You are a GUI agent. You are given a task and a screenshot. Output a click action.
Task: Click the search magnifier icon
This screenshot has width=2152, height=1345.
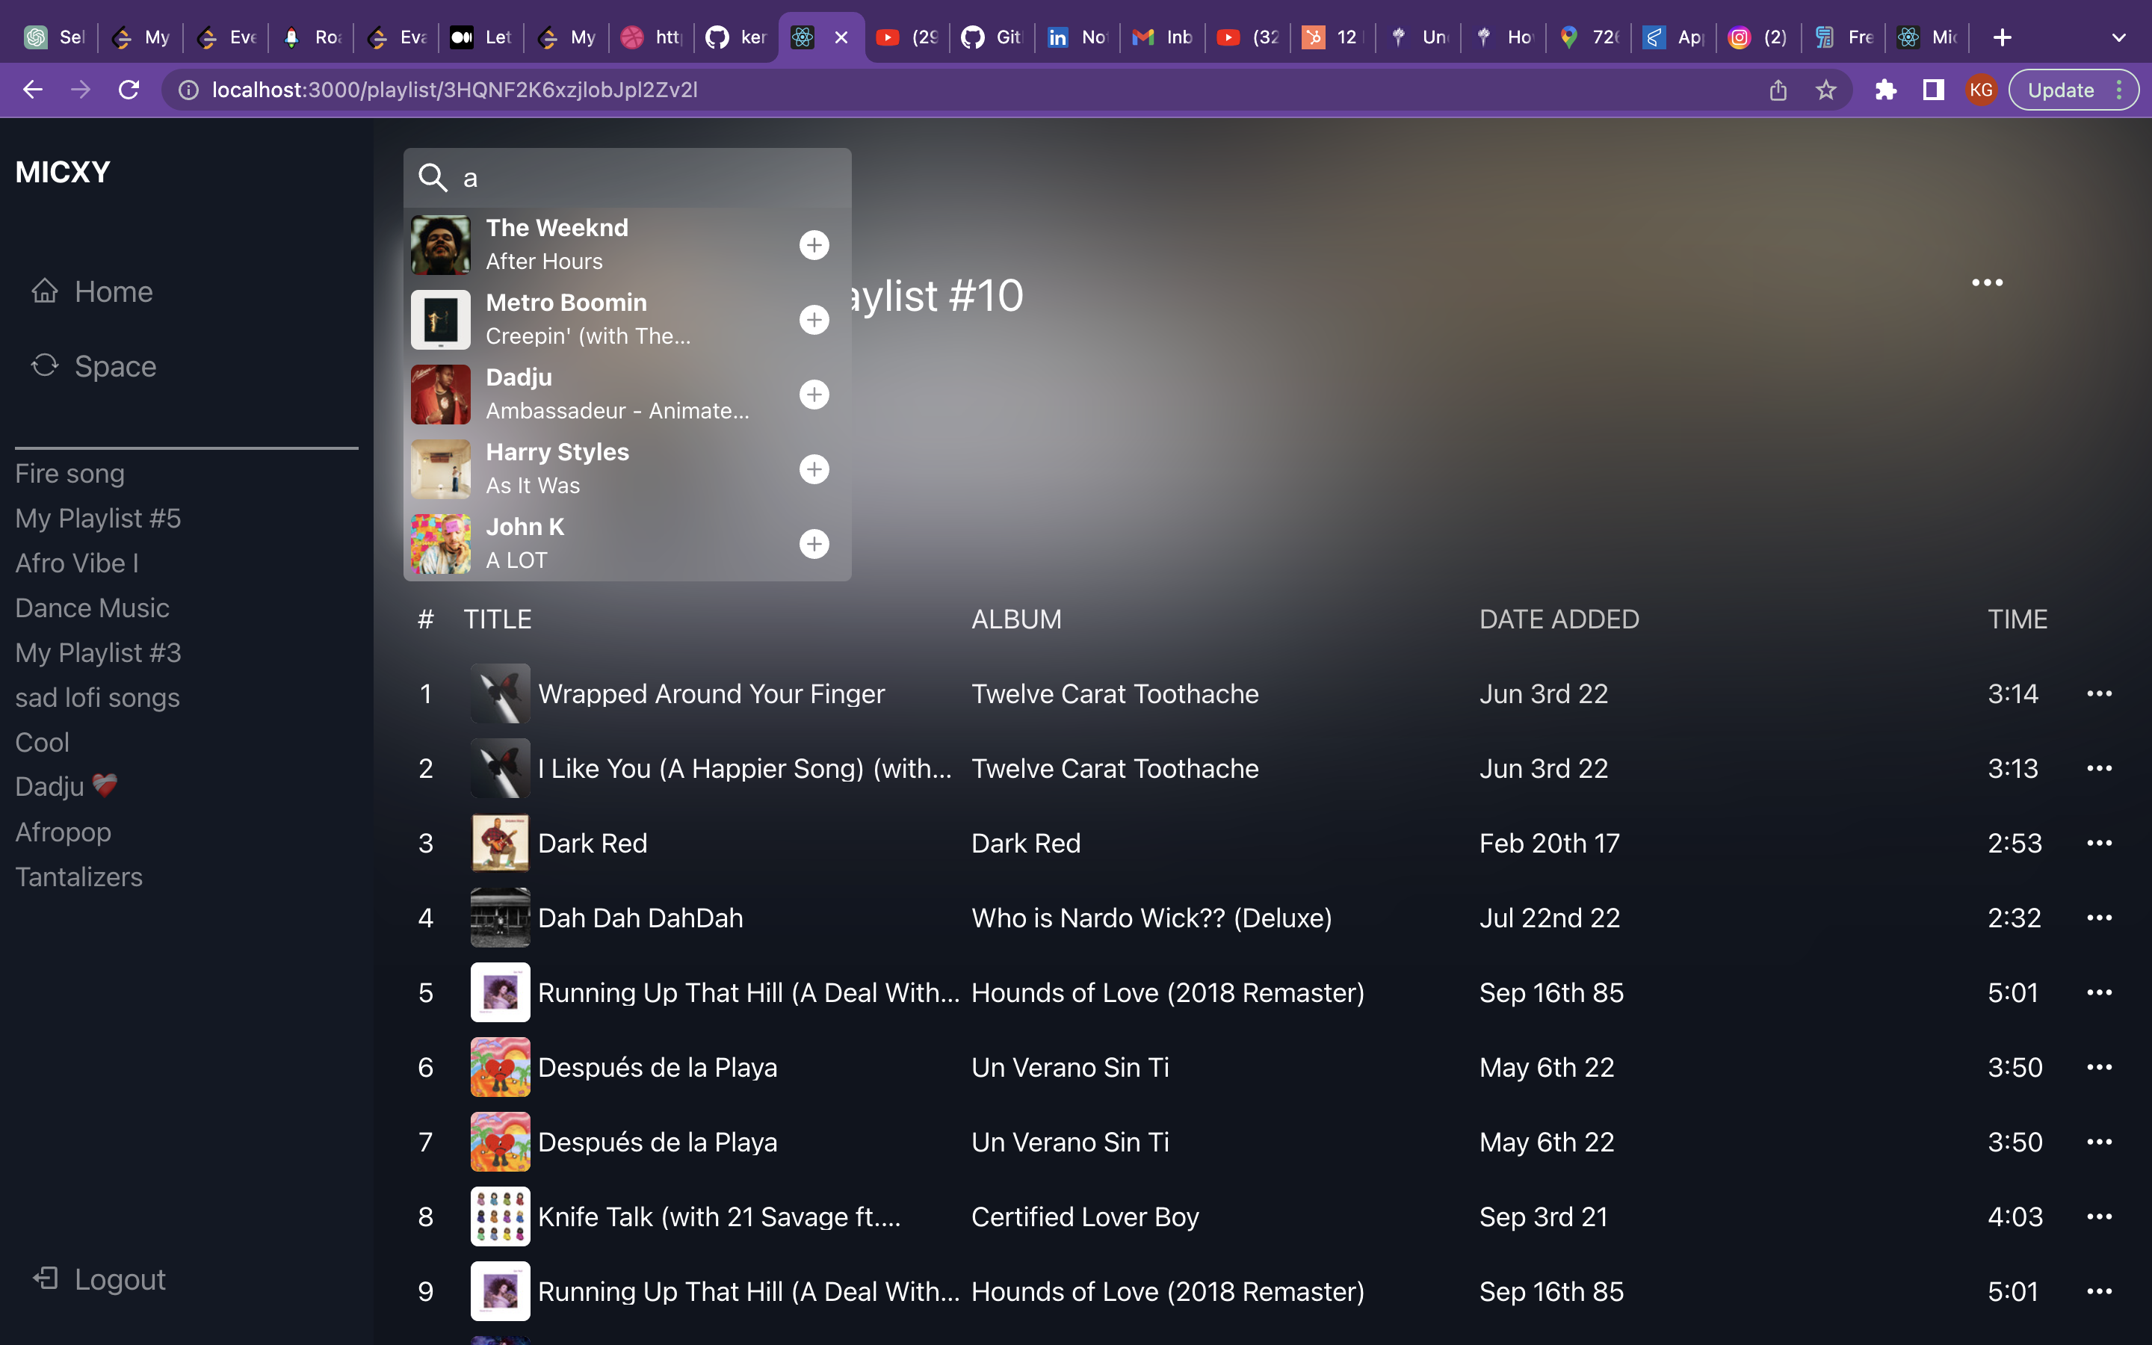tap(434, 178)
